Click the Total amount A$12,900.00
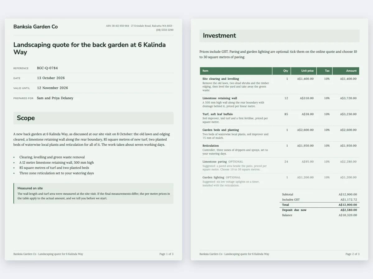The image size is (373, 279). click(348, 205)
